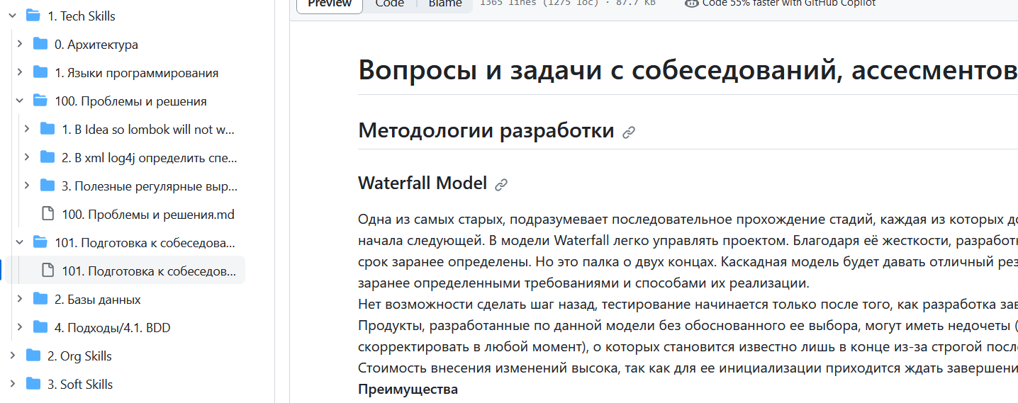Click folder icon of 1. В Idea so lombok
1018x403 pixels.
pyautogui.click(x=47, y=129)
